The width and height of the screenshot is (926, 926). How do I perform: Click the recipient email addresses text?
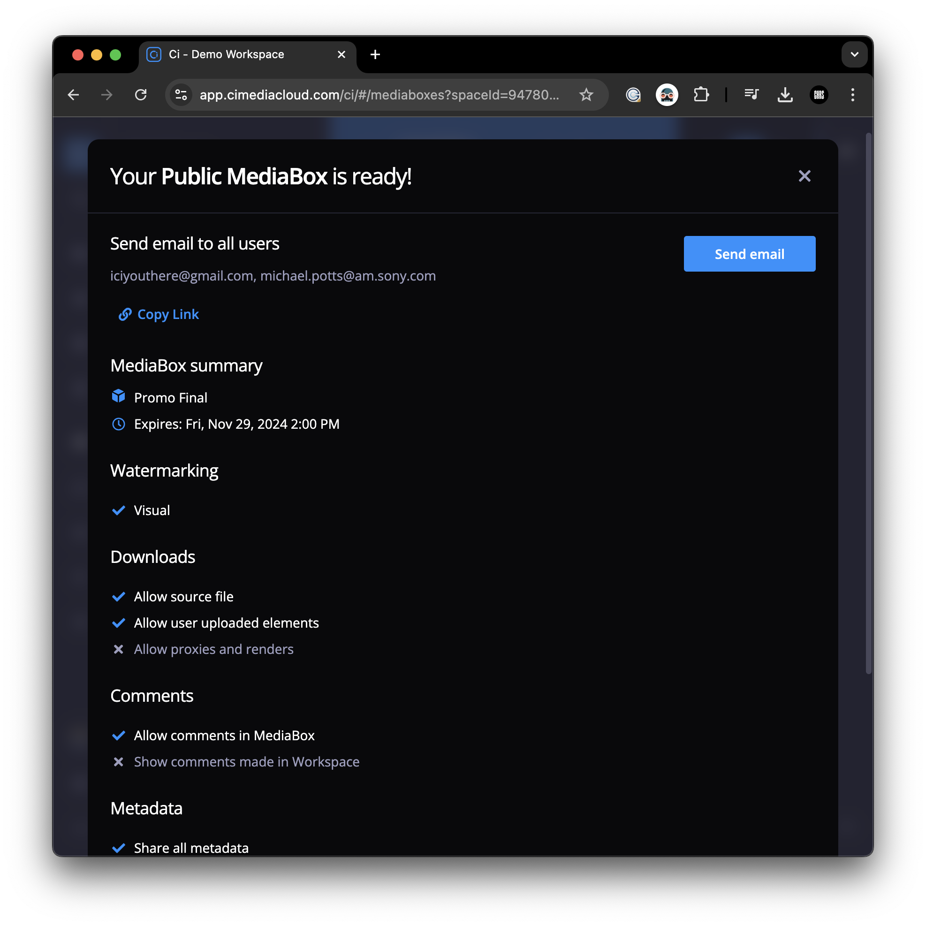click(273, 276)
